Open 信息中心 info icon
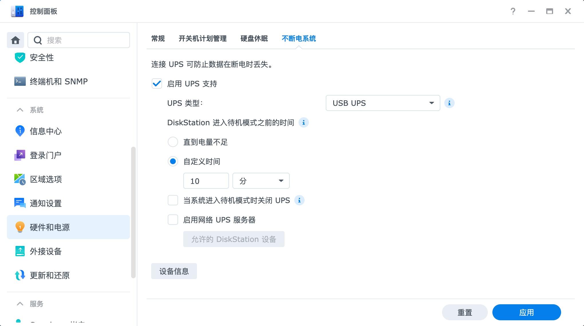 pos(20,131)
